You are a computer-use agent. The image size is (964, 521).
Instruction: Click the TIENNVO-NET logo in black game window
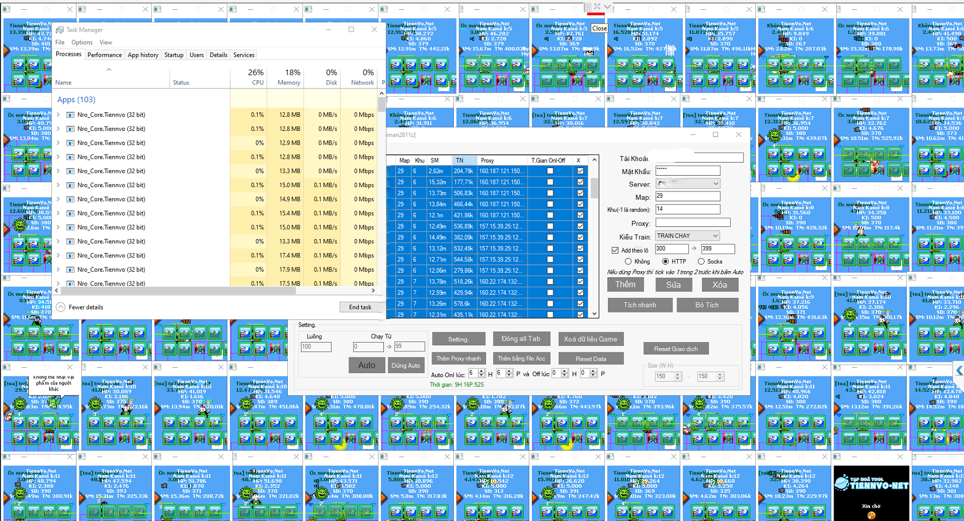871,483
